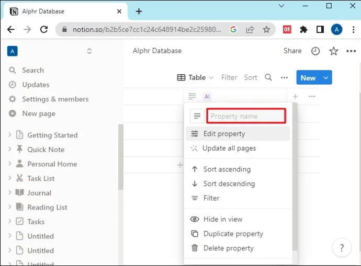Image resolution: width=361 pixels, height=266 pixels.
Task: Click the Google icon in address bar
Action: 233,29
